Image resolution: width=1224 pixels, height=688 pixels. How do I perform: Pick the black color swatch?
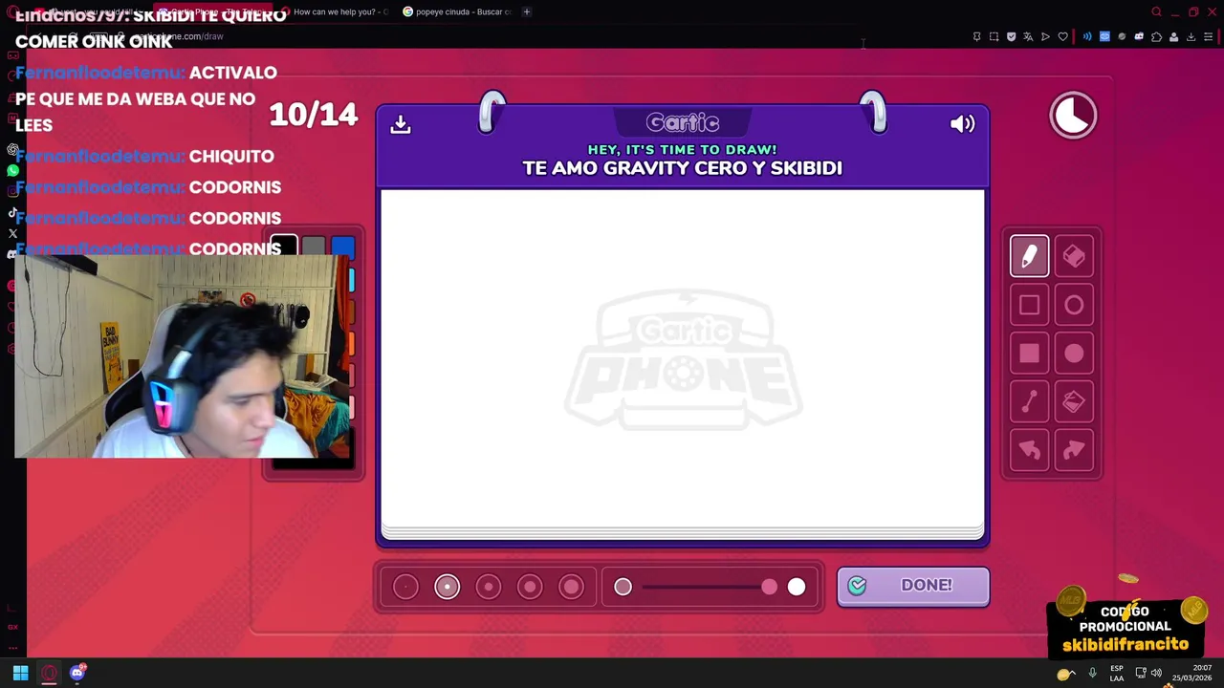coord(284,246)
